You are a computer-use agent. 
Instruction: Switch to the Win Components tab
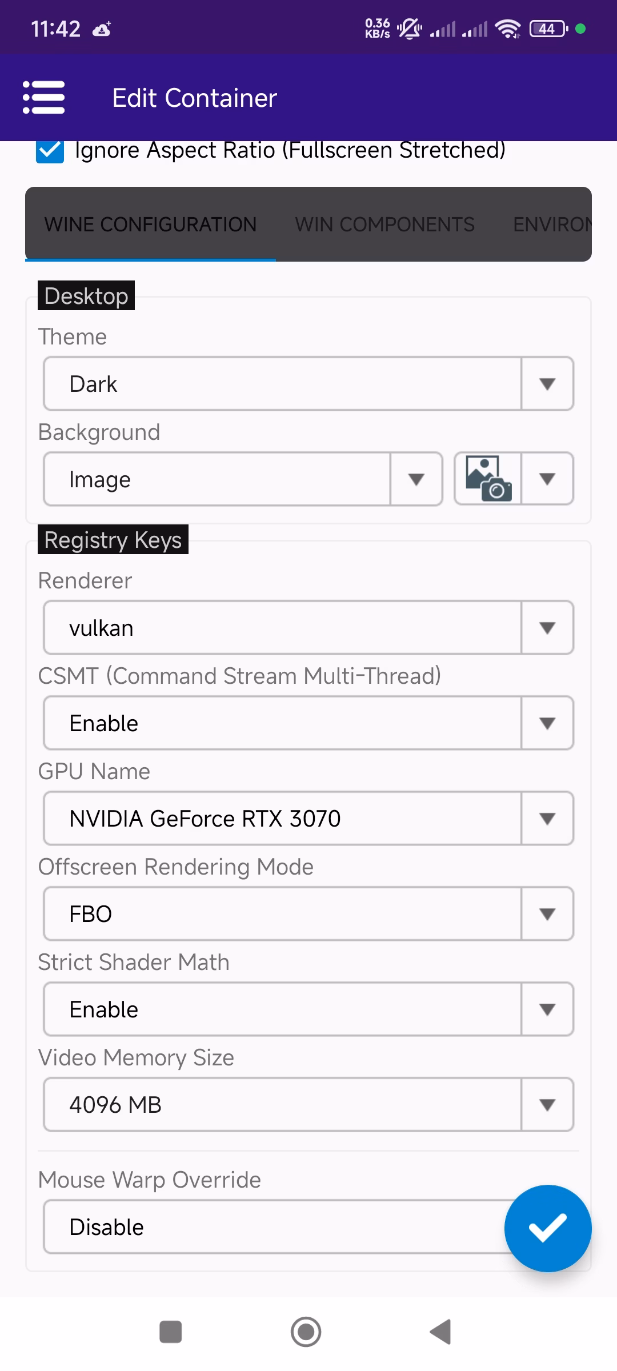pos(384,225)
